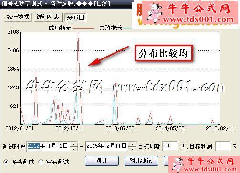This screenshot has width=240, height=173.
Task: Open the 统计数据 tab
Action: coord(18,17)
